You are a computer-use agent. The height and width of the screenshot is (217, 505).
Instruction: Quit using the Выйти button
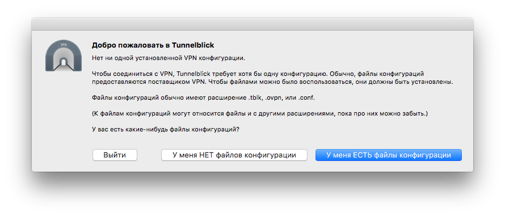point(115,155)
